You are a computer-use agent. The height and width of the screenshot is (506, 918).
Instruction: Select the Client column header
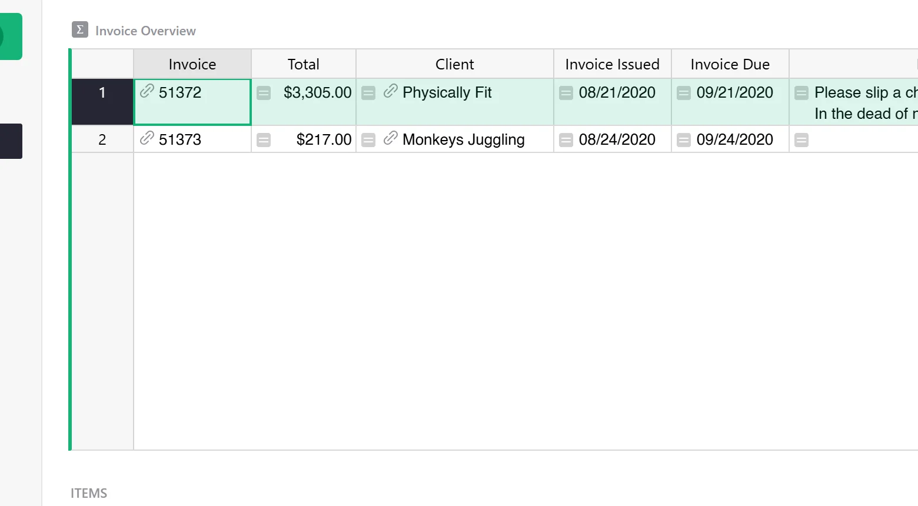[x=455, y=64]
